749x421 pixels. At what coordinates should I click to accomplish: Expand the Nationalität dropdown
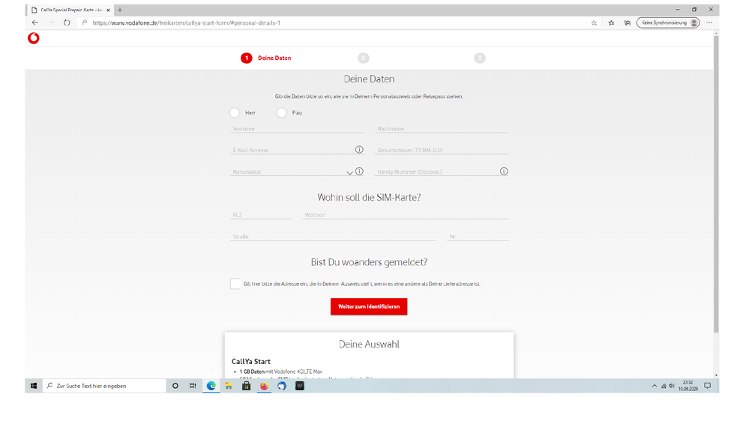[349, 172]
